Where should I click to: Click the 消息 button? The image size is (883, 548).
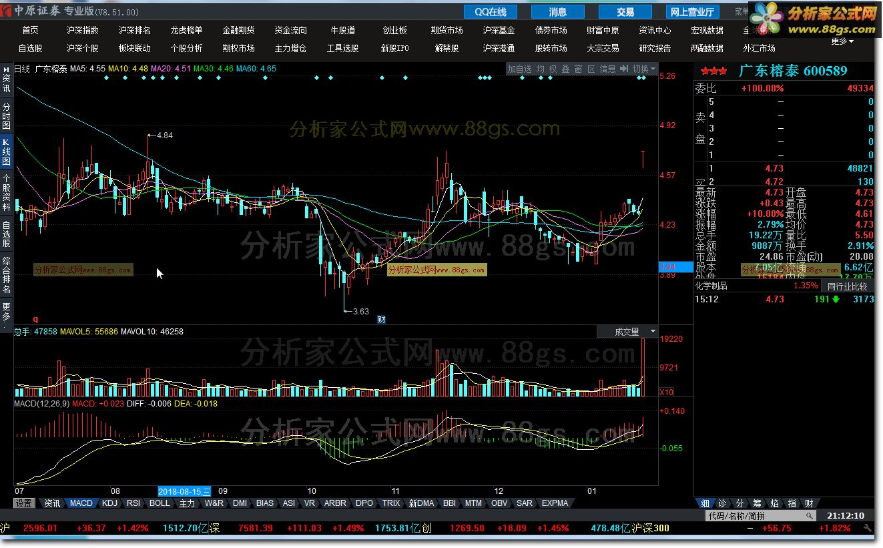[558, 12]
